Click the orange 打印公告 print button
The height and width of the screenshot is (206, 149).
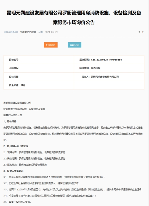(51, 45)
